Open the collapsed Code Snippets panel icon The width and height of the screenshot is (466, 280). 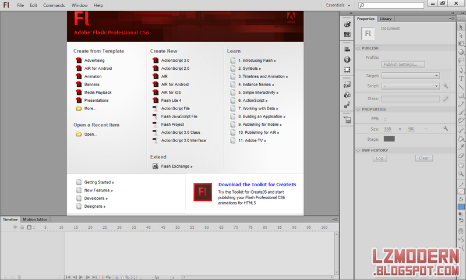(347, 84)
